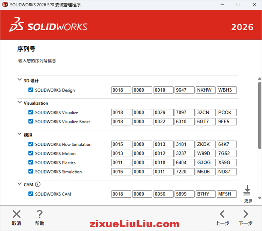Click Flow Simulation serial field 64K7
The image size is (262, 231).
coord(227,144)
